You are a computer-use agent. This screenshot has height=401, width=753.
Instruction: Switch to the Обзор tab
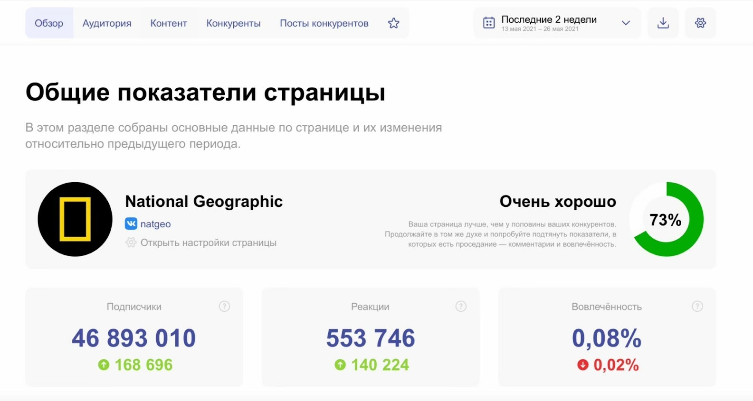pyautogui.click(x=49, y=23)
